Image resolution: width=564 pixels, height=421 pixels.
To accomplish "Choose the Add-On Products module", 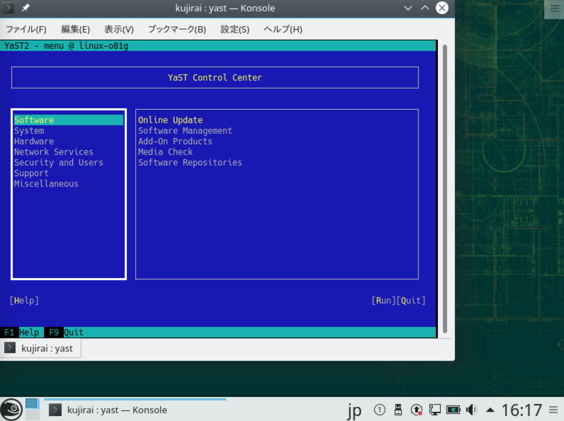I will coord(175,141).
